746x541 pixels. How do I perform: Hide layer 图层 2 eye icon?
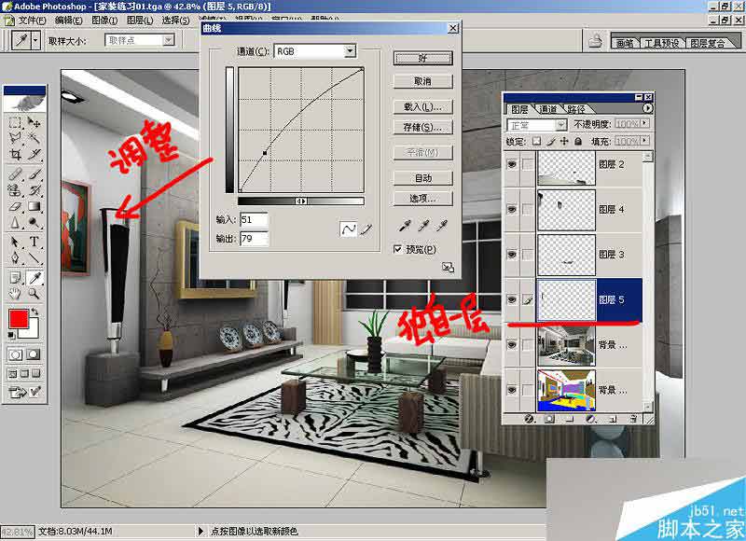click(512, 164)
